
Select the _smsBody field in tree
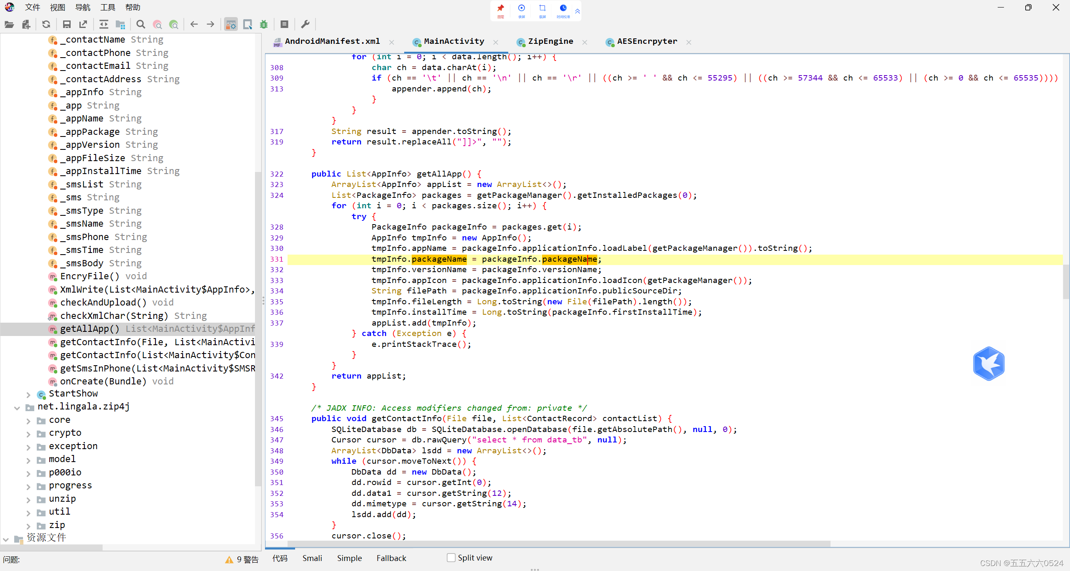click(x=95, y=263)
